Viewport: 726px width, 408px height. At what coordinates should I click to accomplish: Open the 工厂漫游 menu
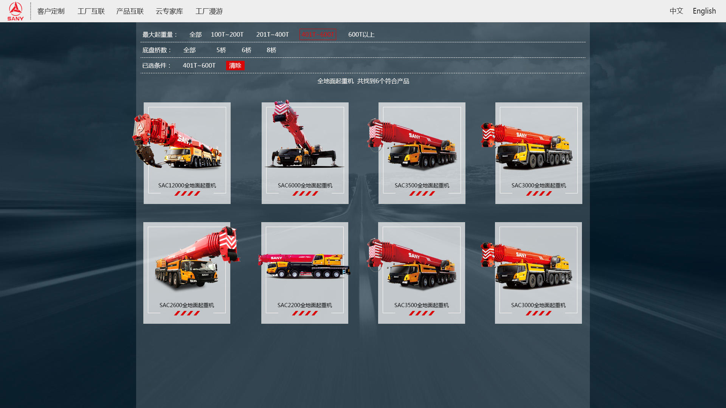[x=209, y=11]
